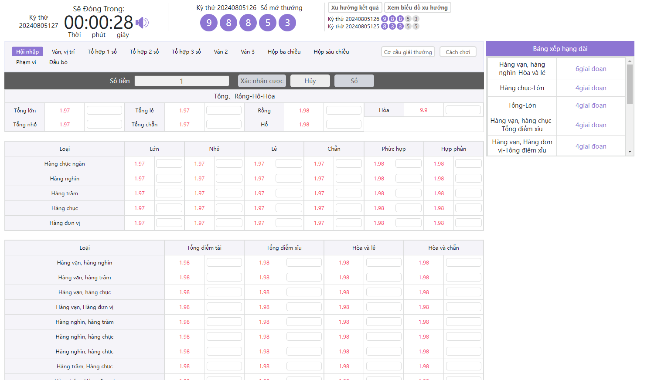Confirm bet with Xác nhận cược

click(x=262, y=81)
